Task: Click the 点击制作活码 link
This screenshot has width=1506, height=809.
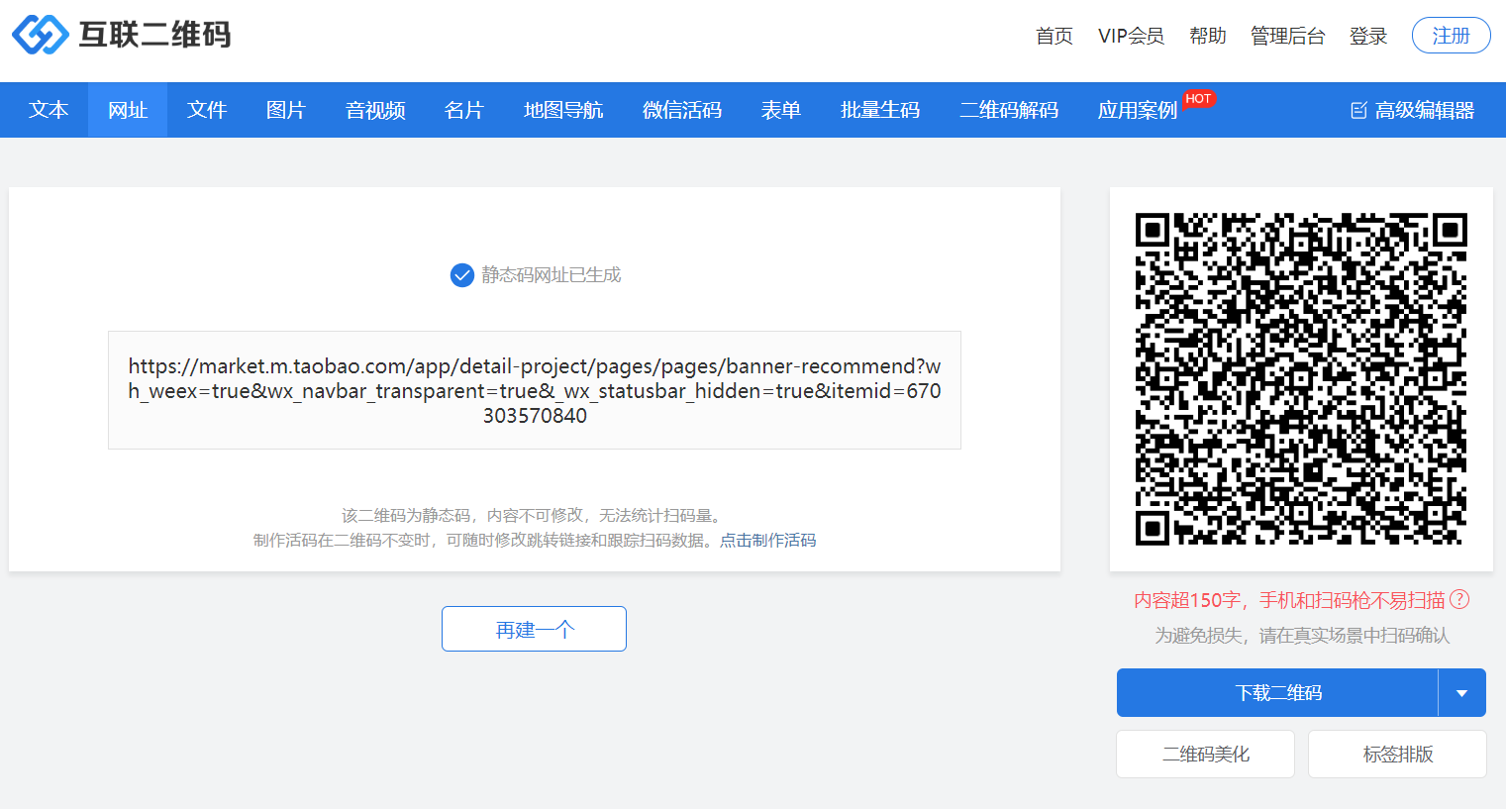Action: pos(769,541)
